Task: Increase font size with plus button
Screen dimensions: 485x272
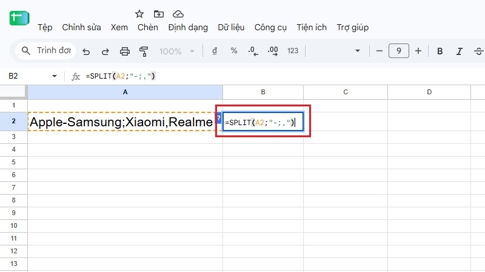Action: pos(418,51)
